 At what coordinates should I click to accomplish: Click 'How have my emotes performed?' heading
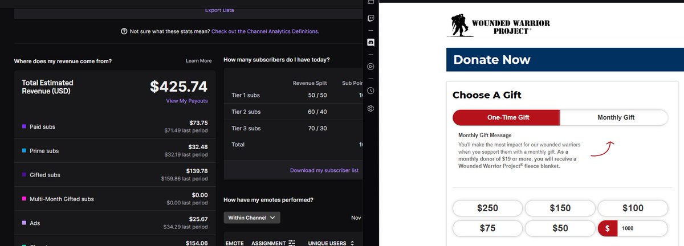tap(268, 200)
